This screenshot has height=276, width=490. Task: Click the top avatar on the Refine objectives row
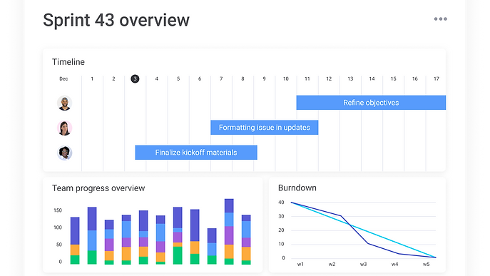65,103
